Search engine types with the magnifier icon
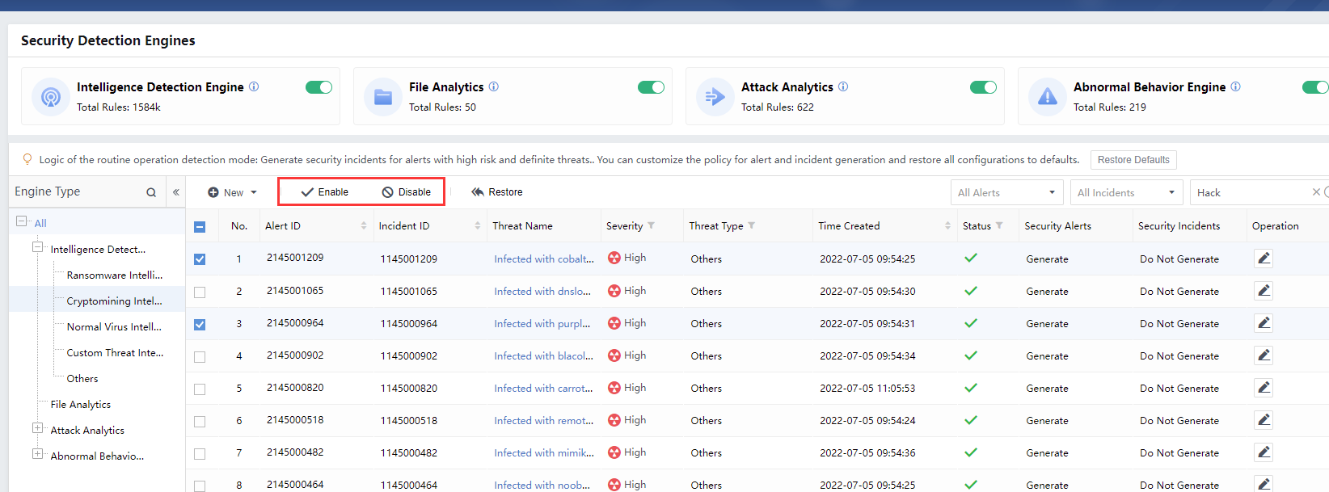The height and width of the screenshot is (492, 1329). pos(151,192)
